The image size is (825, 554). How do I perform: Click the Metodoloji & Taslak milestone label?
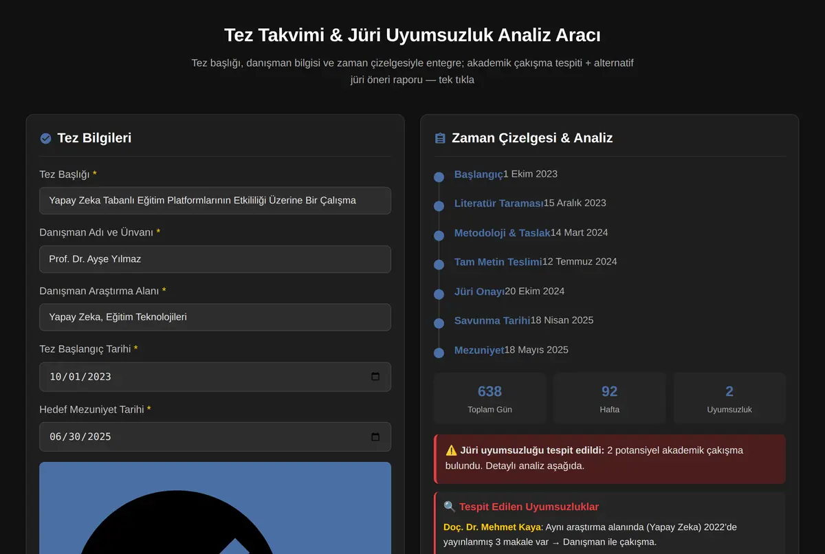point(503,233)
